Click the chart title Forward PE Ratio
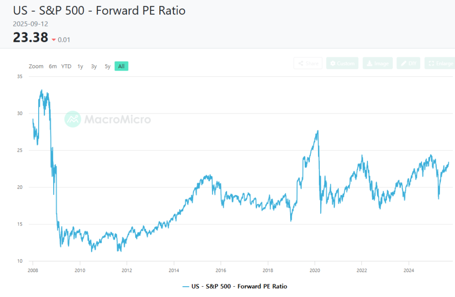Viewport: 455px width, 297px height. [99, 11]
